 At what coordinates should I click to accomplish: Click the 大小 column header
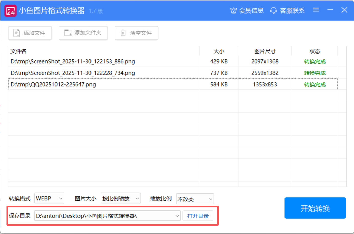(x=219, y=51)
